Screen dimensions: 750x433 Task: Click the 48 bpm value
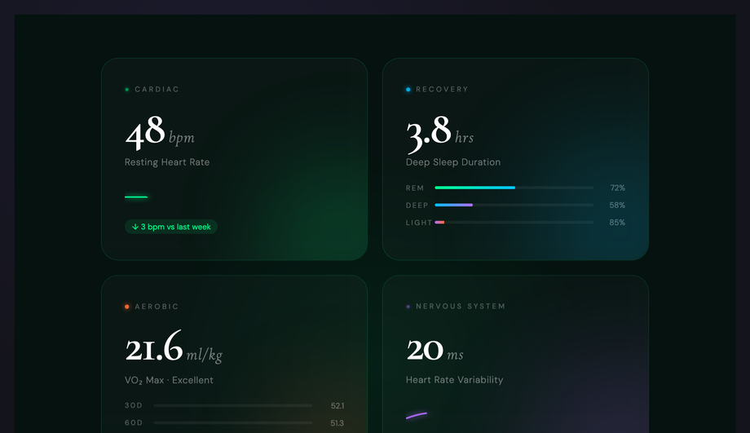pos(160,132)
